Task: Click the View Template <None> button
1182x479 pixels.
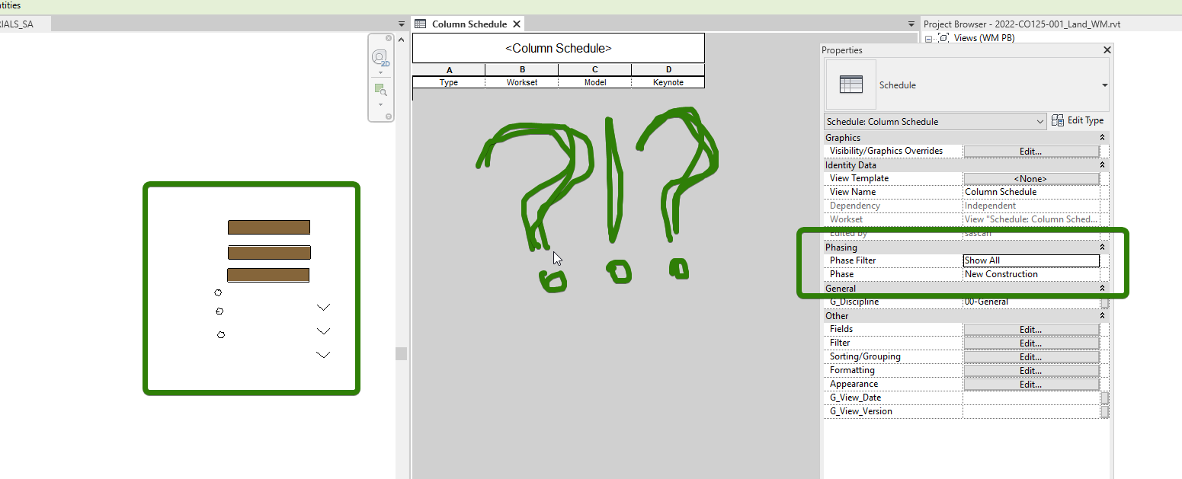Action: point(1031,177)
